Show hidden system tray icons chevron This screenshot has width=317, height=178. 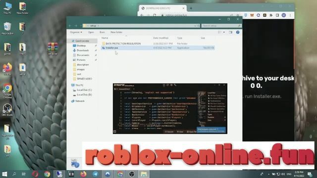[x=268, y=174]
